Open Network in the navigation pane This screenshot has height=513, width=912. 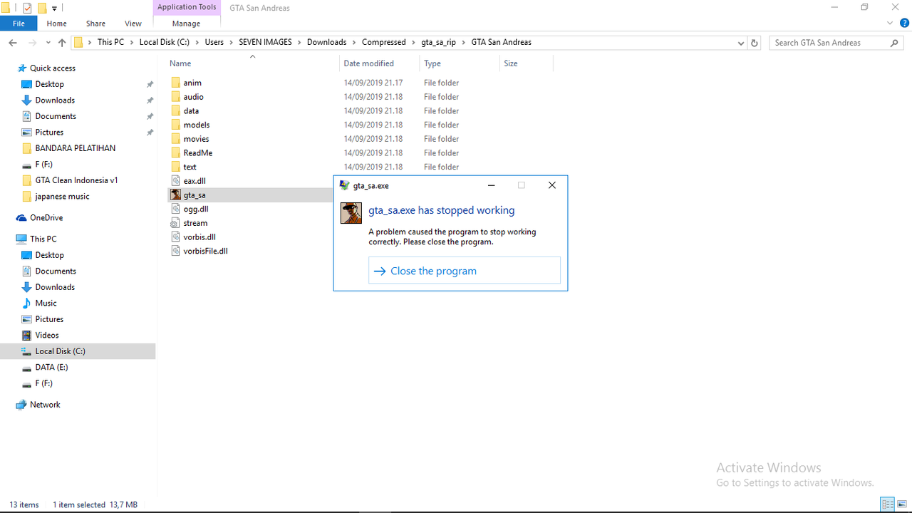(x=45, y=405)
